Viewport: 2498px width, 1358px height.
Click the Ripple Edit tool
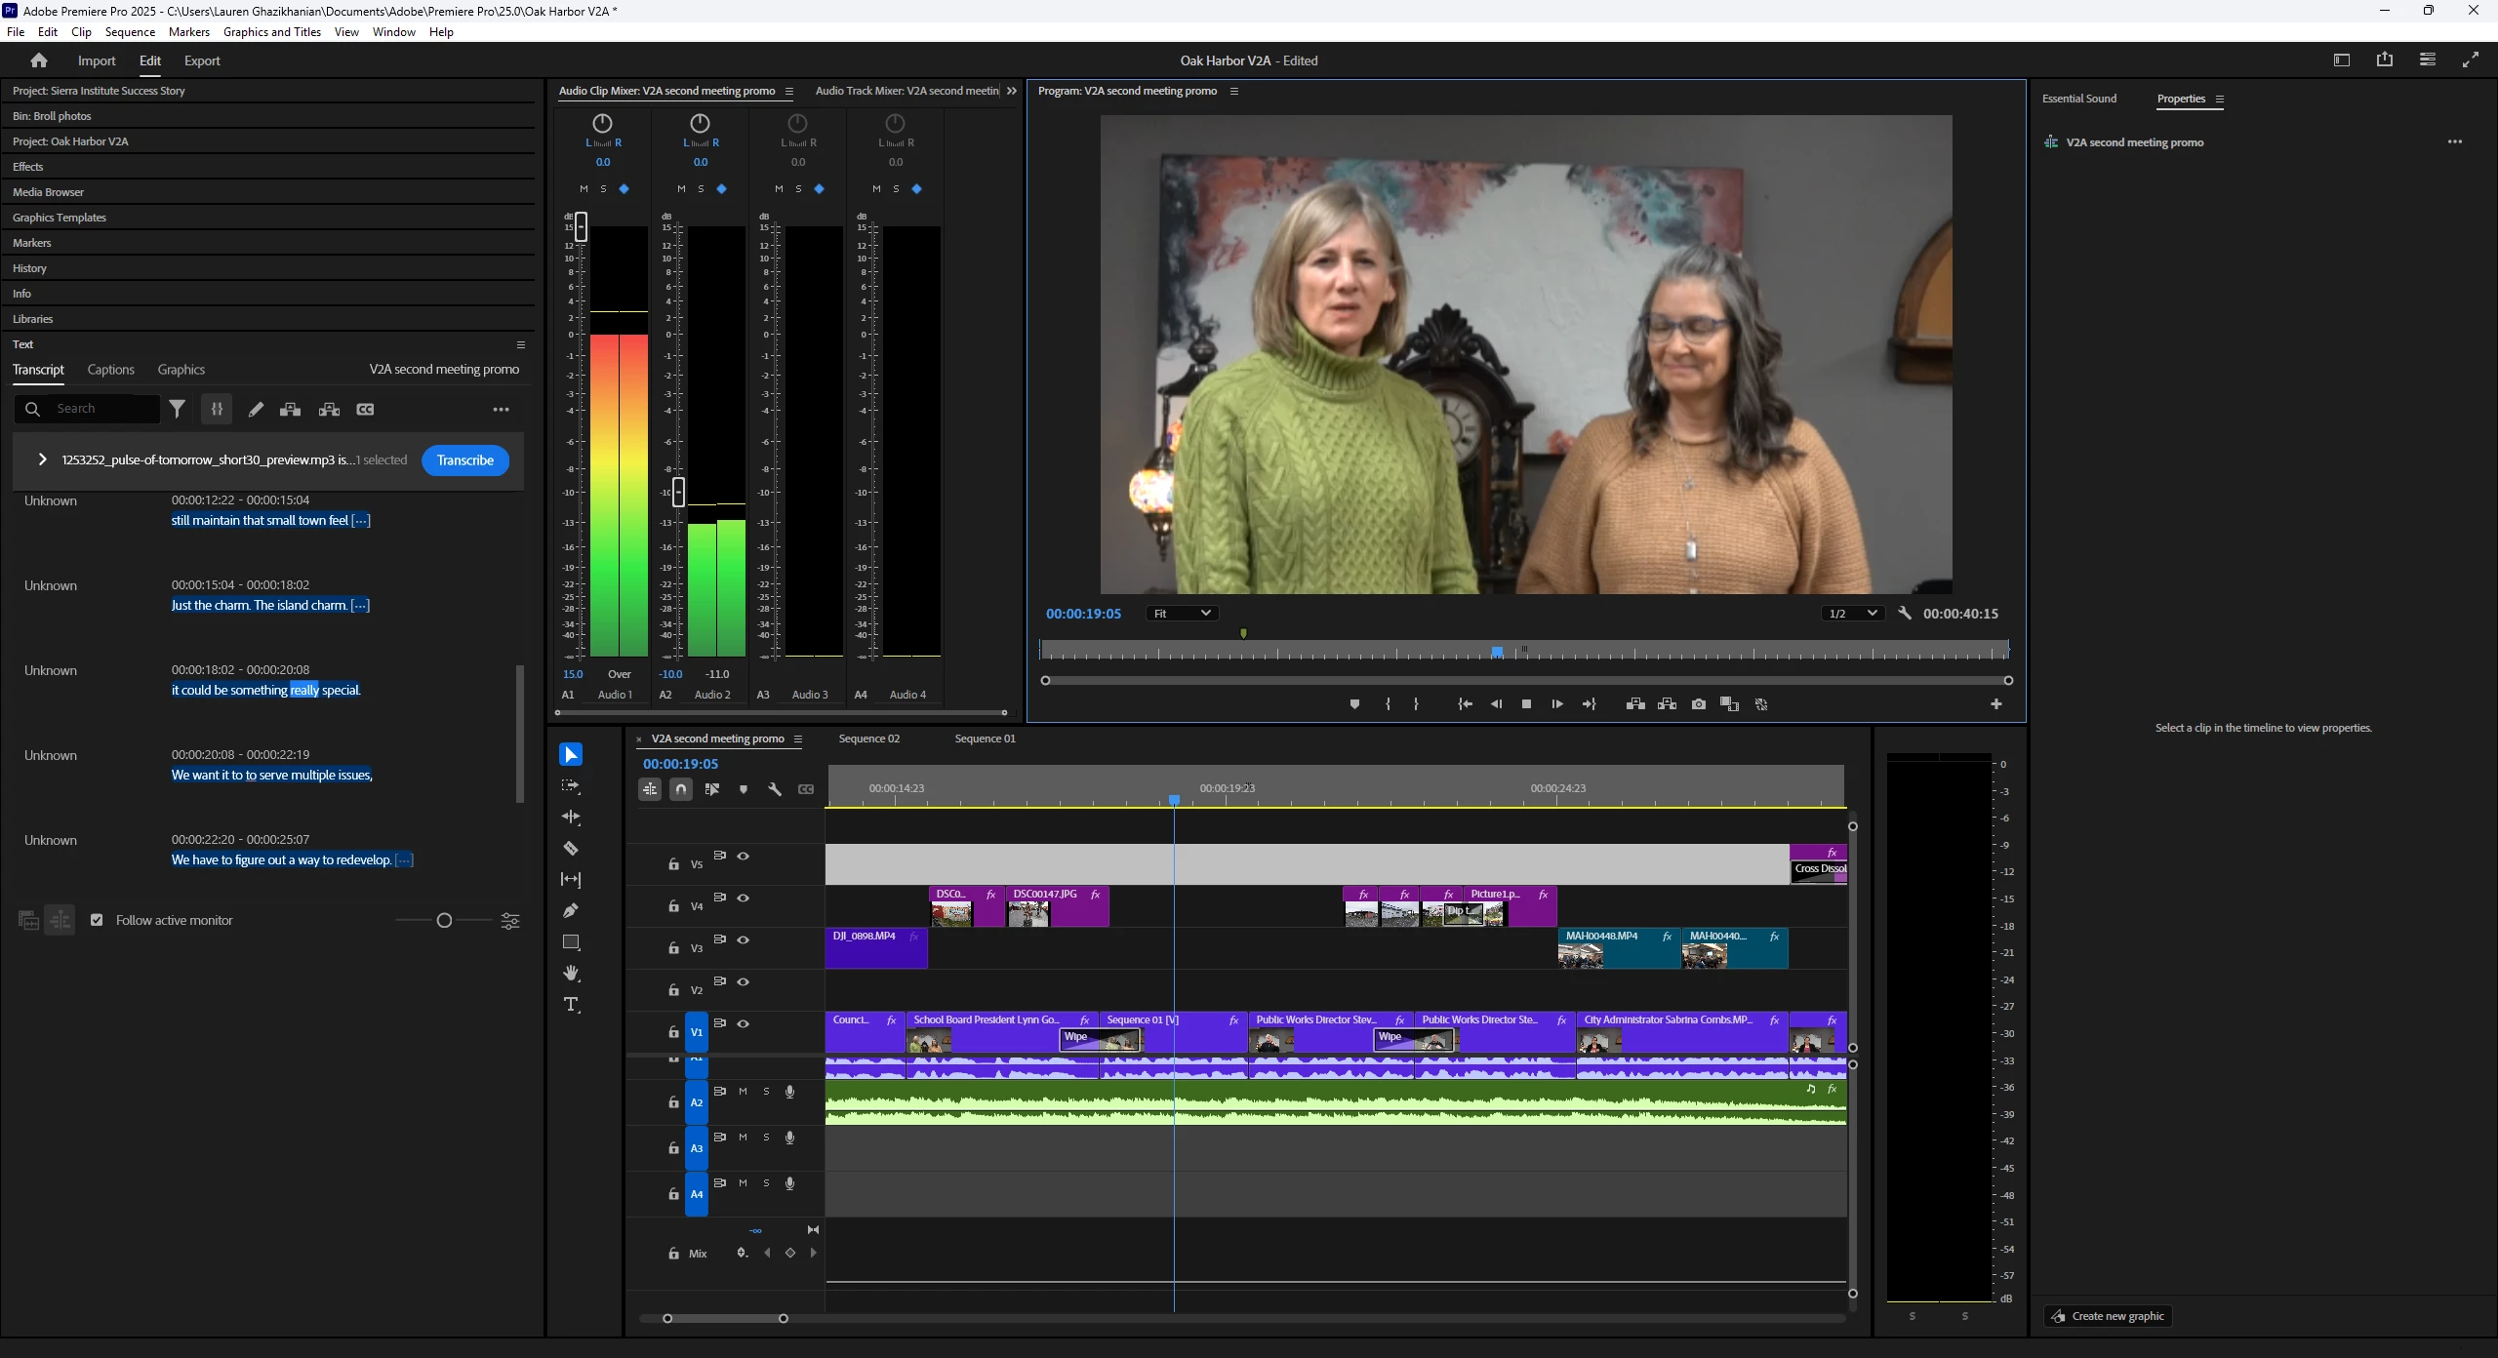click(571, 817)
